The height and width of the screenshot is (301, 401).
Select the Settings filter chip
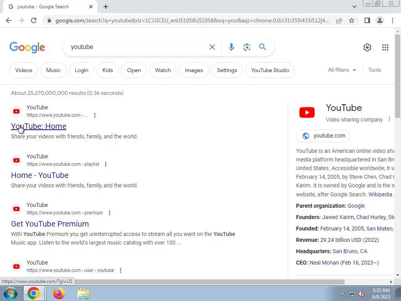click(227, 70)
